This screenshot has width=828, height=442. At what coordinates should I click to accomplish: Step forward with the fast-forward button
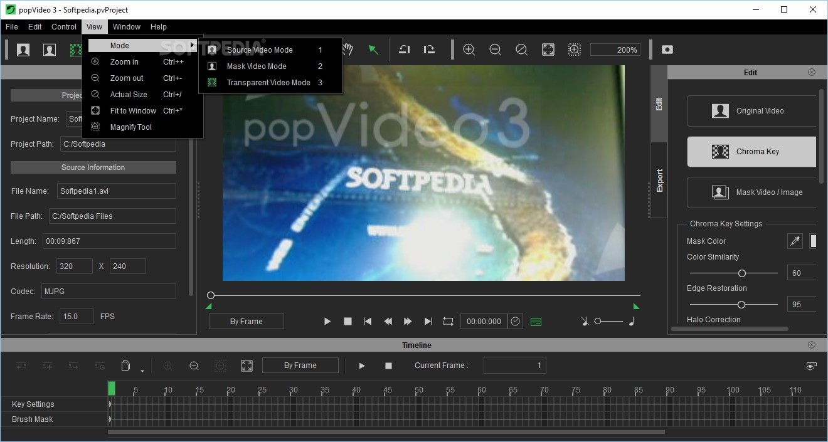point(408,322)
